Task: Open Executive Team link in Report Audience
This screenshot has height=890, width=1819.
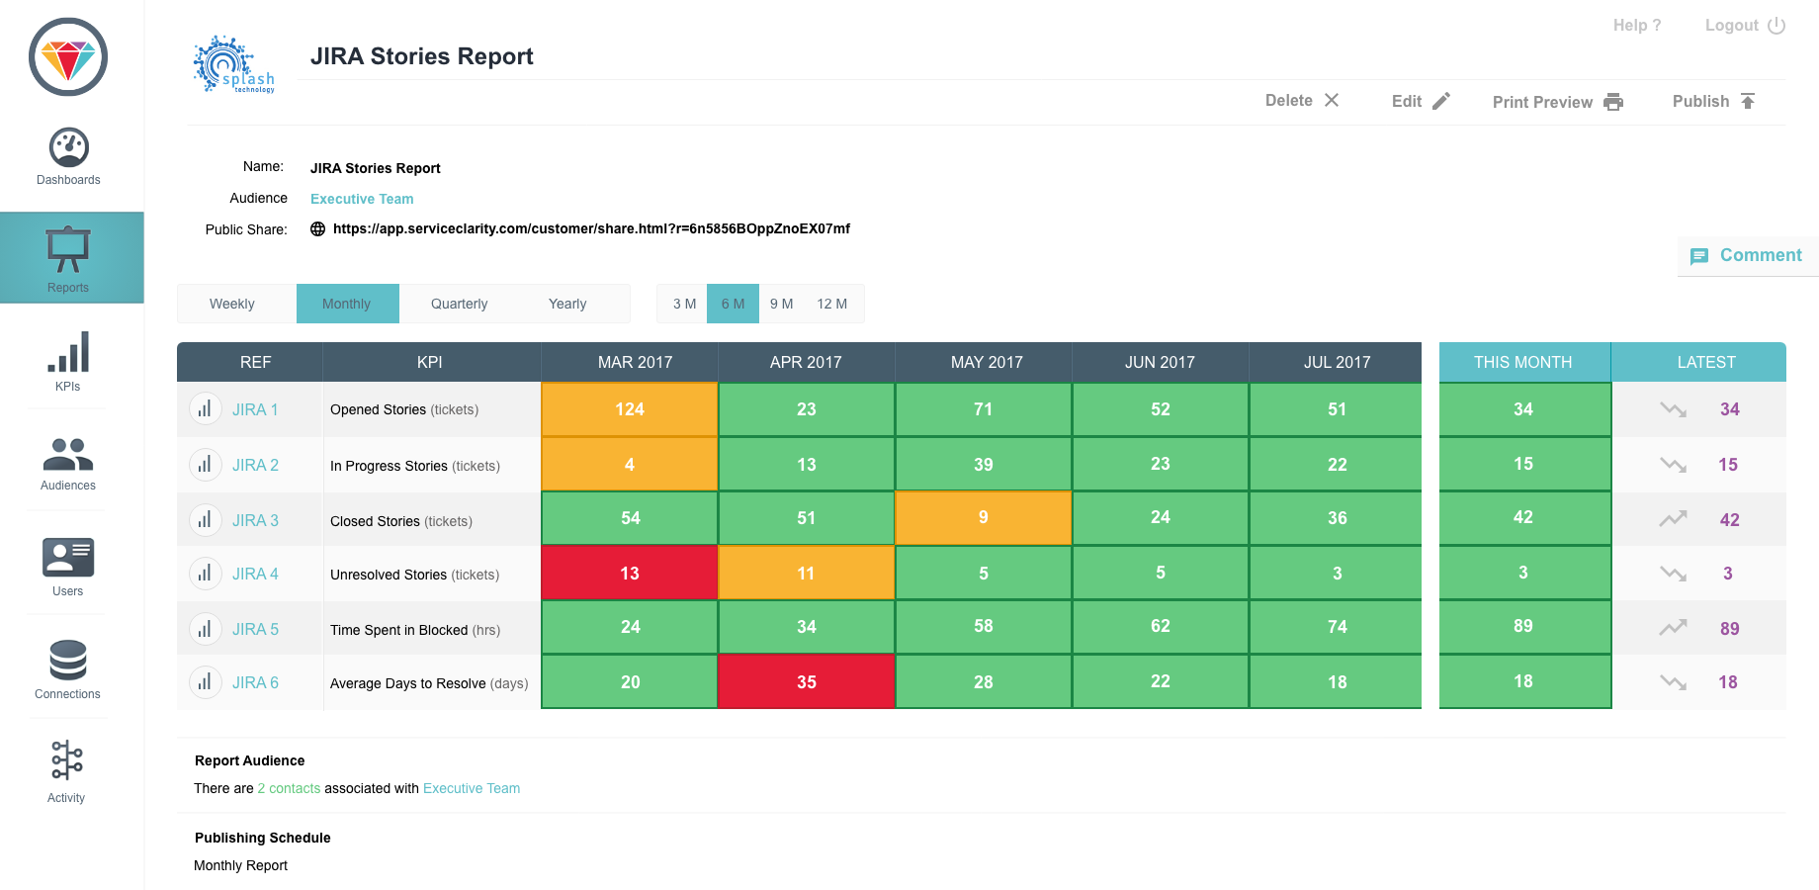Action: coord(472,788)
